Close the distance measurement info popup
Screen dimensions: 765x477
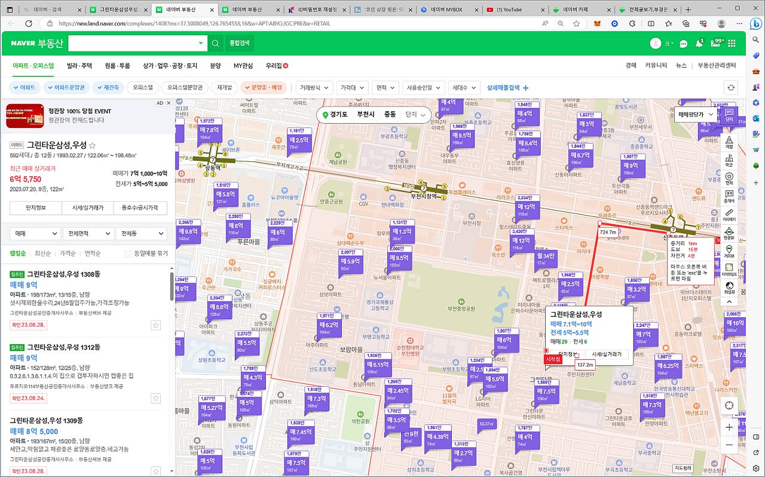click(718, 240)
